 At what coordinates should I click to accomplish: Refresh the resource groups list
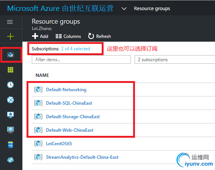coord(99,36)
